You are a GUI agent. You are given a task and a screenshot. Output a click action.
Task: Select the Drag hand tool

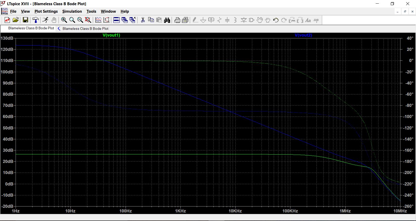click(x=268, y=20)
